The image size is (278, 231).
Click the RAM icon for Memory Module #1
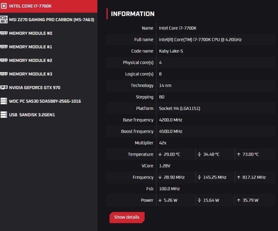point(4,47)
